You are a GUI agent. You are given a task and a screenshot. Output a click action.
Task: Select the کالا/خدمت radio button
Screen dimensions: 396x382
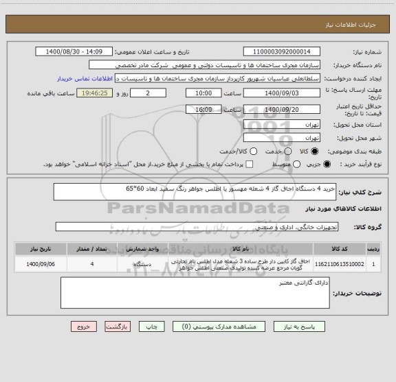tap(253, 152)
